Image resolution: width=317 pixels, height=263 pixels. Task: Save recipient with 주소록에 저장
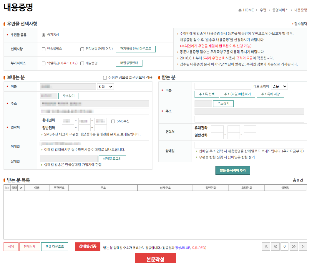(270, 94)
